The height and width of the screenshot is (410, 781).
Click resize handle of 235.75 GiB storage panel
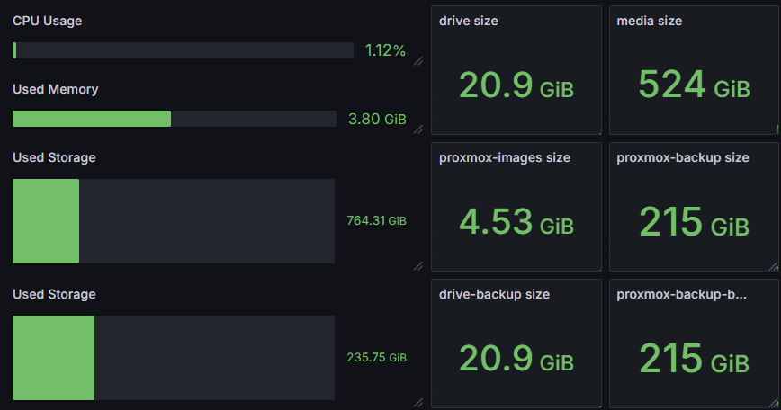click(x=418, y=403)
